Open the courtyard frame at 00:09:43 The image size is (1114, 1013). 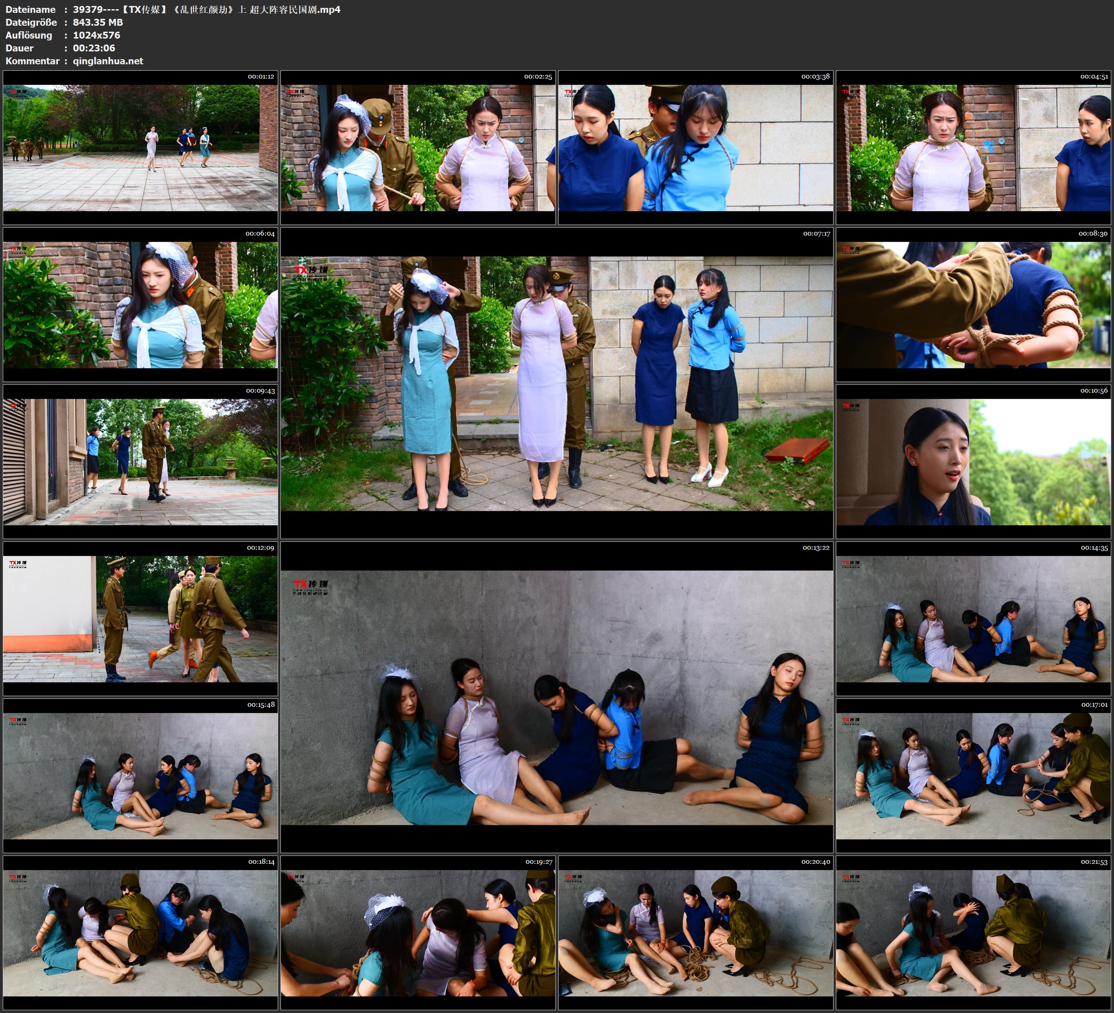point(140,461)
